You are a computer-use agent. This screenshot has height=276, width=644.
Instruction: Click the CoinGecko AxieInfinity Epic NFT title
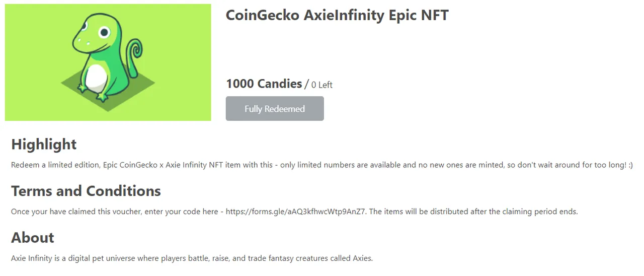point(337,15)
